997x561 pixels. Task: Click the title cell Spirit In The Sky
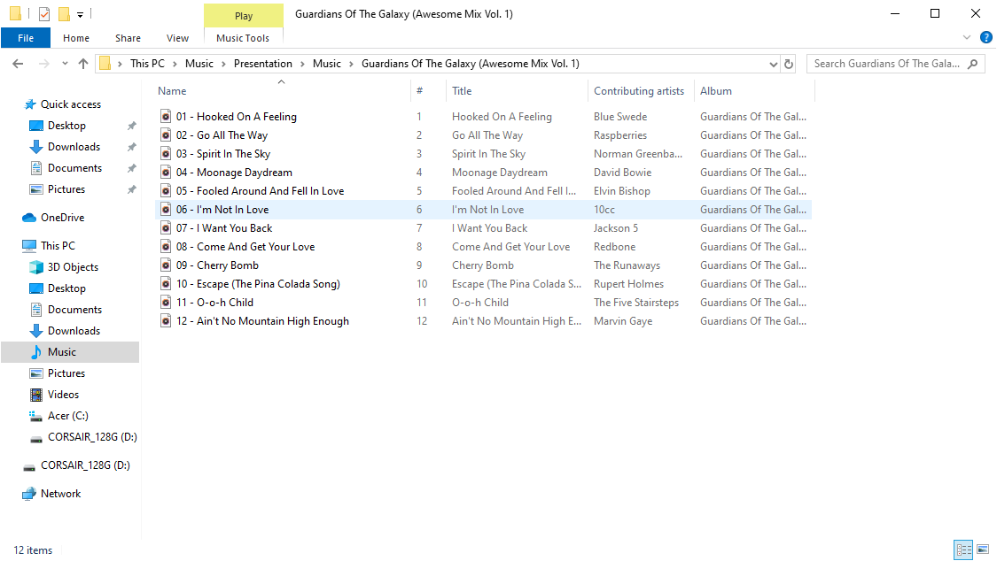pyautogui.click(x=488, y=154)
